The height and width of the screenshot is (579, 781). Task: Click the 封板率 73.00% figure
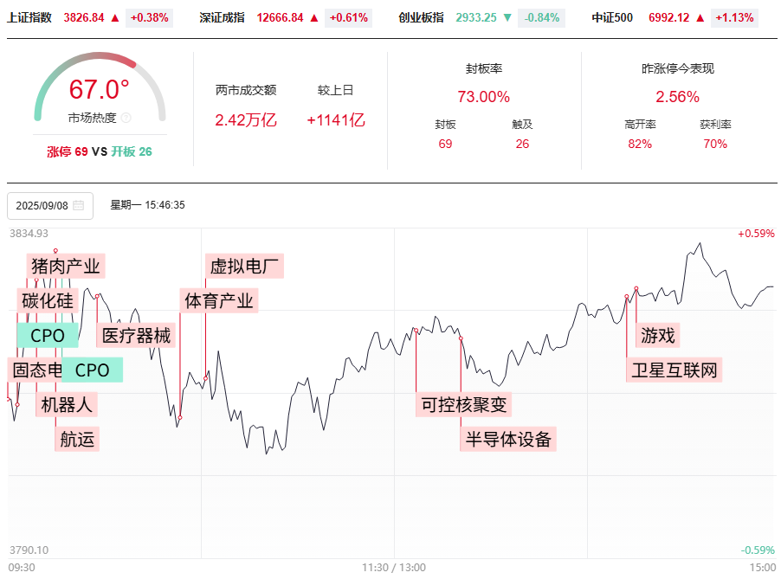pos(483,97)
